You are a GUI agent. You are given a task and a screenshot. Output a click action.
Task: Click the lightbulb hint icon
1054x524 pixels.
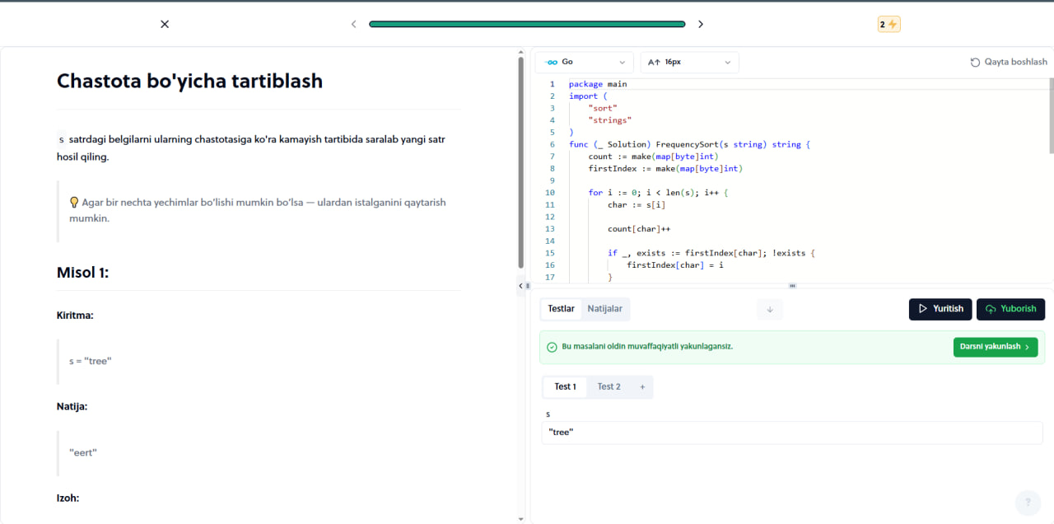click(x=74, y=202)
